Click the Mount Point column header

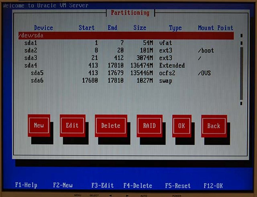216,28
